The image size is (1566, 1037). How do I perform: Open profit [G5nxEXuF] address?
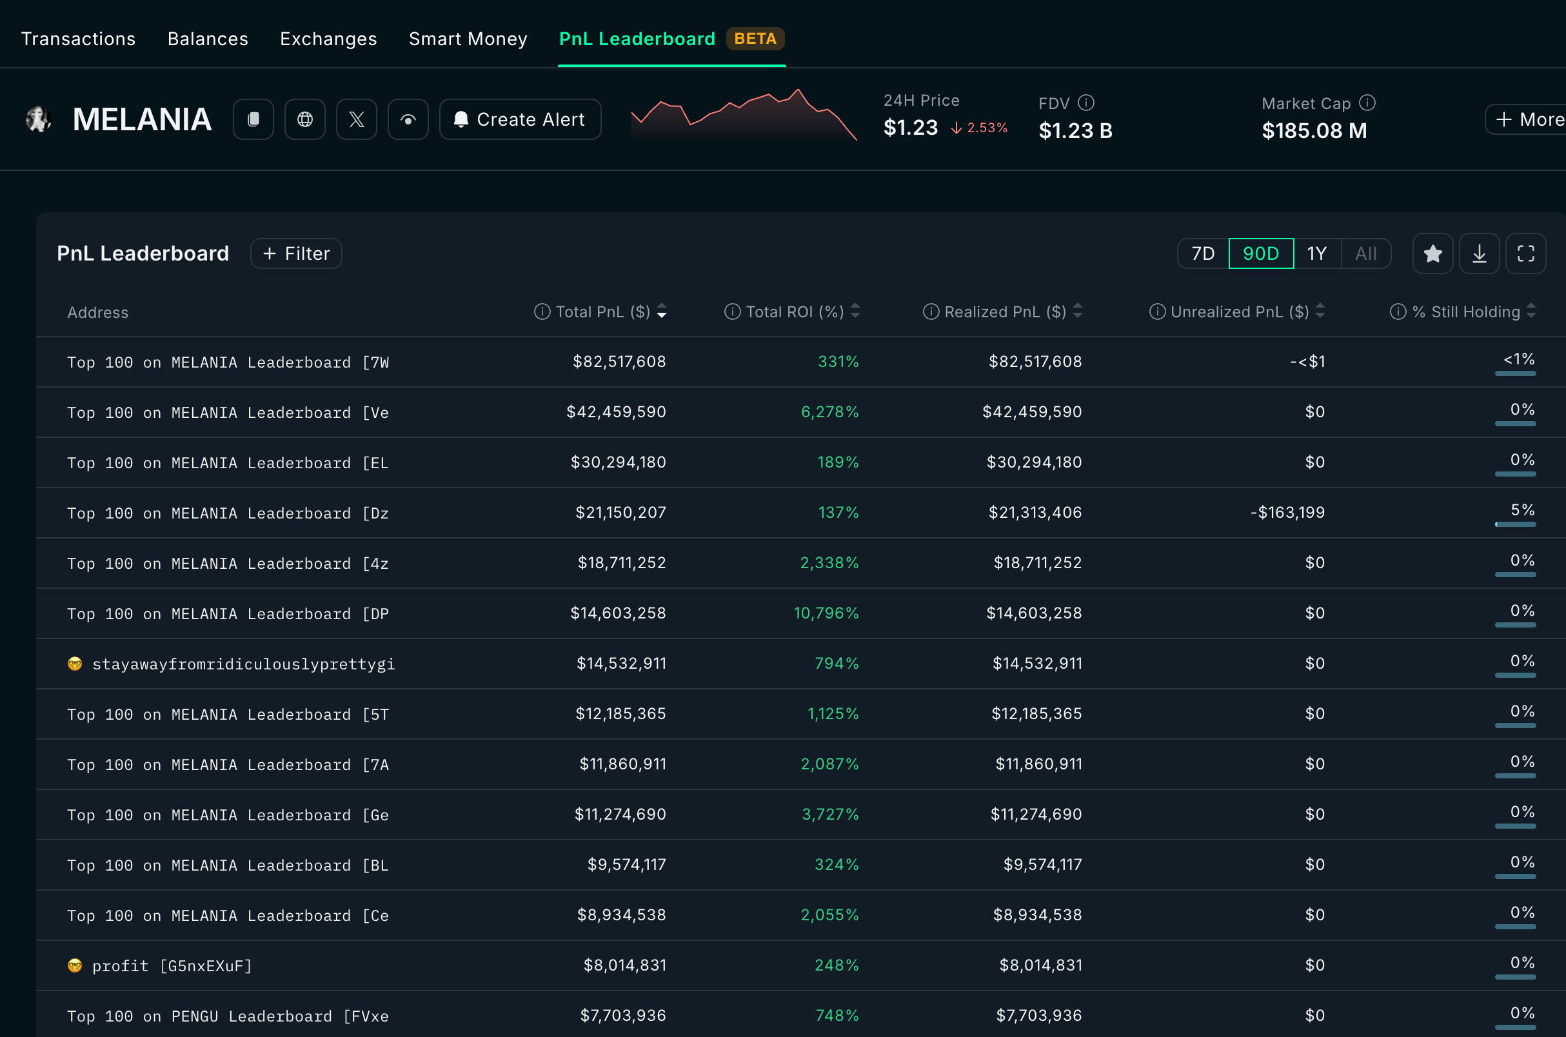pos(172,965)
